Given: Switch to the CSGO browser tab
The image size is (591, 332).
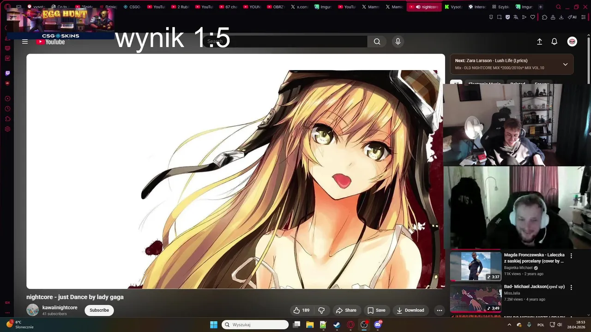Looking at the screenshot, I should [x=132, y=7].
